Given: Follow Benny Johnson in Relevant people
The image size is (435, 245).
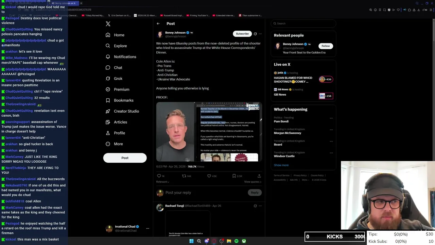Looking at the screenshot, I should point(326,46).
